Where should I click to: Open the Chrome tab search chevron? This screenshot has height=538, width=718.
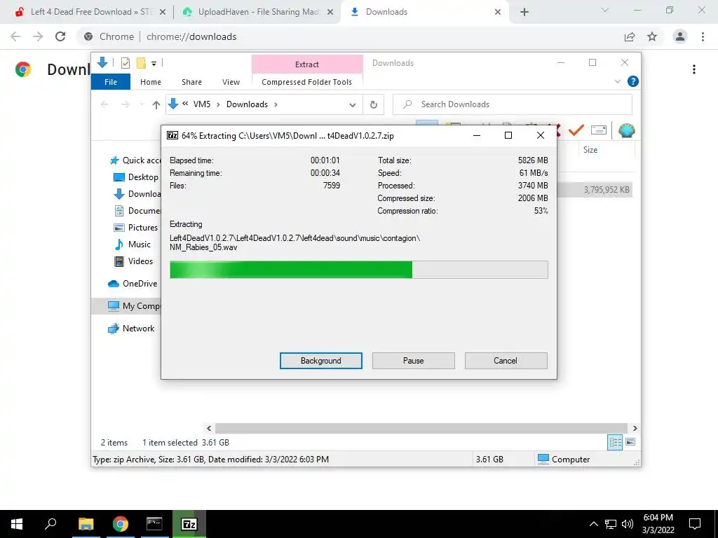point(605,10)
